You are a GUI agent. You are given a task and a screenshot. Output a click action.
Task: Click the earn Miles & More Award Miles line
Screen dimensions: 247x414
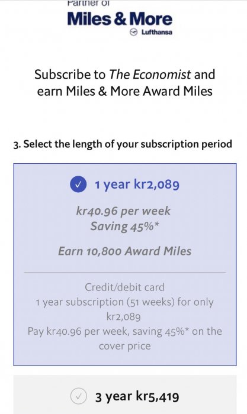(124, 91)
